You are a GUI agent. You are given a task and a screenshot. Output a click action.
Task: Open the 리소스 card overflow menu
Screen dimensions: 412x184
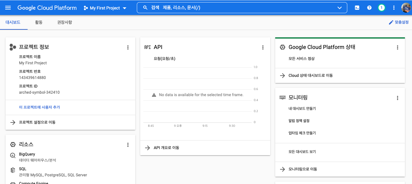pos(128,145)
